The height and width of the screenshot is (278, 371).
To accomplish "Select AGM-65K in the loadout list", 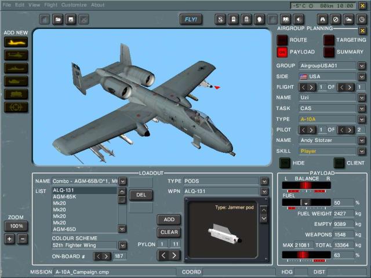I will pyautogui.click(x=84, y=197).
